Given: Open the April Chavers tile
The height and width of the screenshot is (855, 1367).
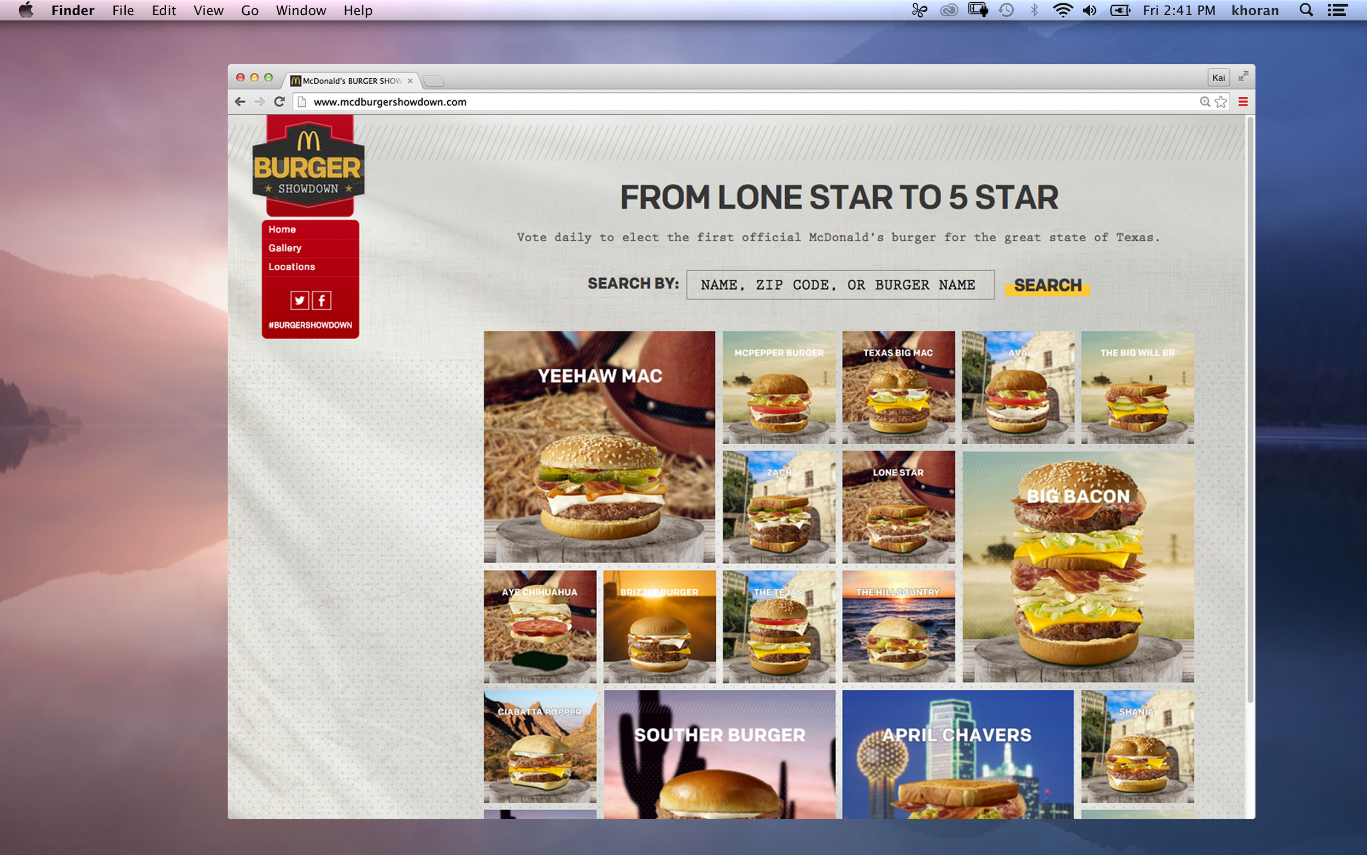Looking at the screenshot, I should [x=957, y=754].
